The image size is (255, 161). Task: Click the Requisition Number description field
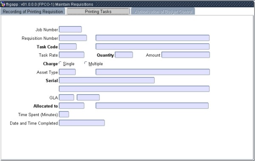[153, 38]
